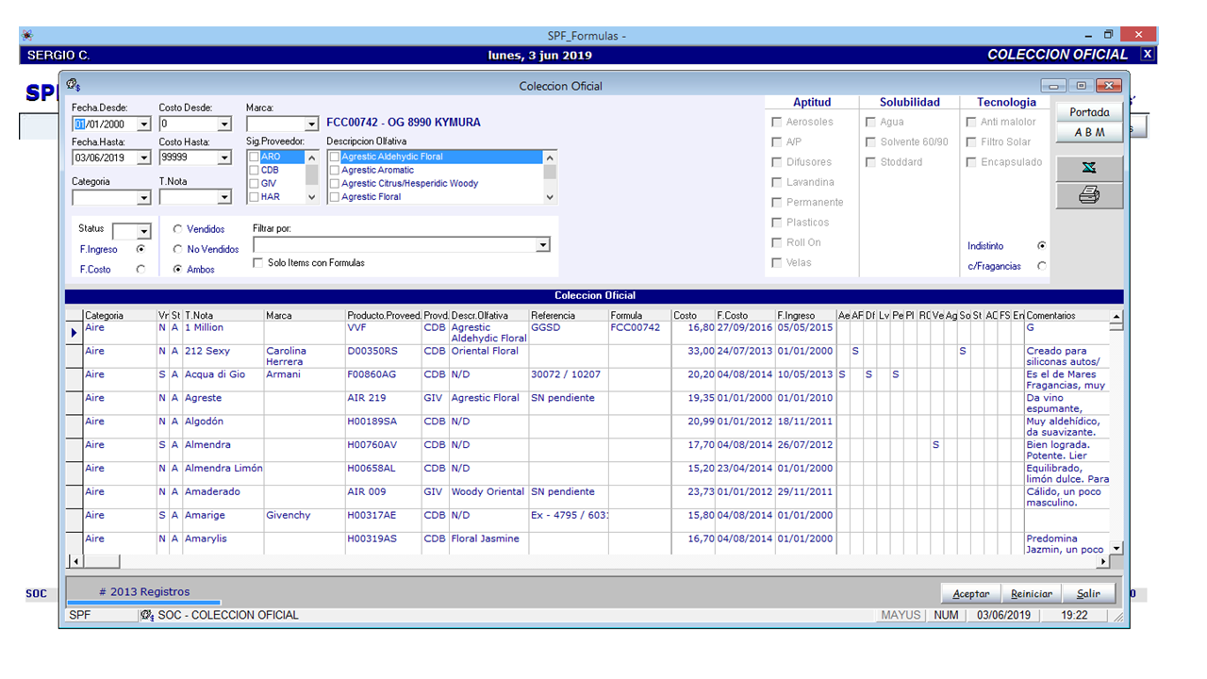Open the Marca dropdown
Screen dimensions: 1207x679
(x=312, y=123)
